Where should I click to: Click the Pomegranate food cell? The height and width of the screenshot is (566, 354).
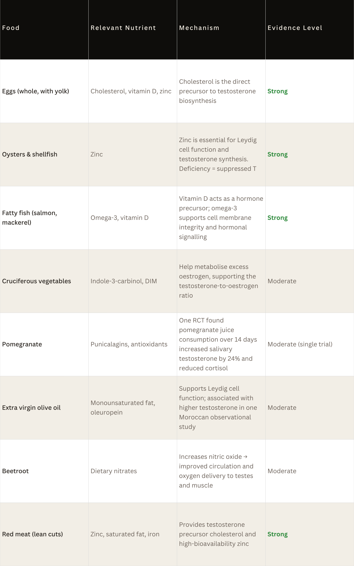[x=44, y=344]
